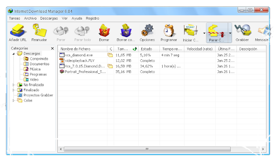Open the Parar Cola dropdown arrow
Screen dimensions: 274x162
(x=230, y=33)
